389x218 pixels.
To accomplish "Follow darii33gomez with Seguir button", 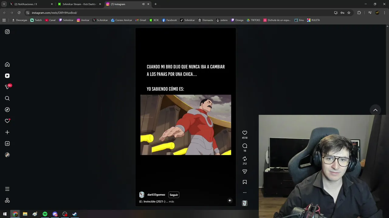I will (174, 195).
